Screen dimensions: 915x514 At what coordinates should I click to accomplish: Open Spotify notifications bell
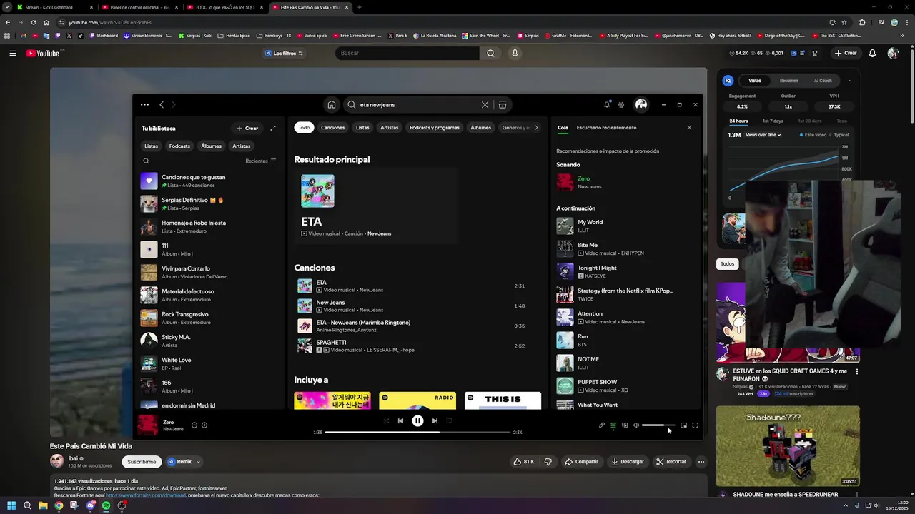point(607,104)
